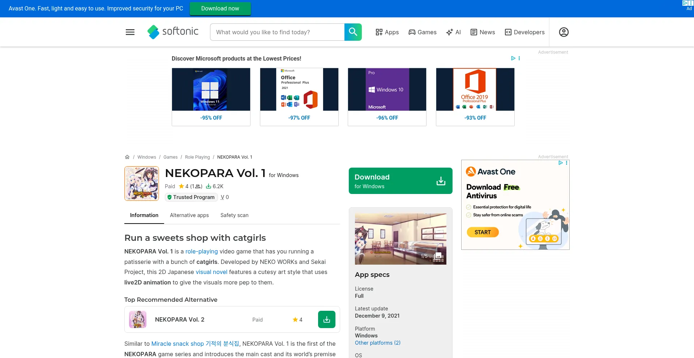Click the ad options dots in Microsoft ad
694x358 pixels.
(x=519, y=58)
